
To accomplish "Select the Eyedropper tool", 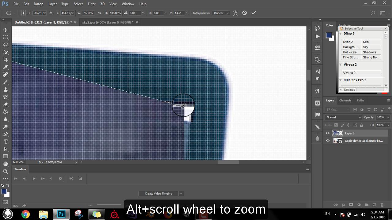I will pos(6,67).
